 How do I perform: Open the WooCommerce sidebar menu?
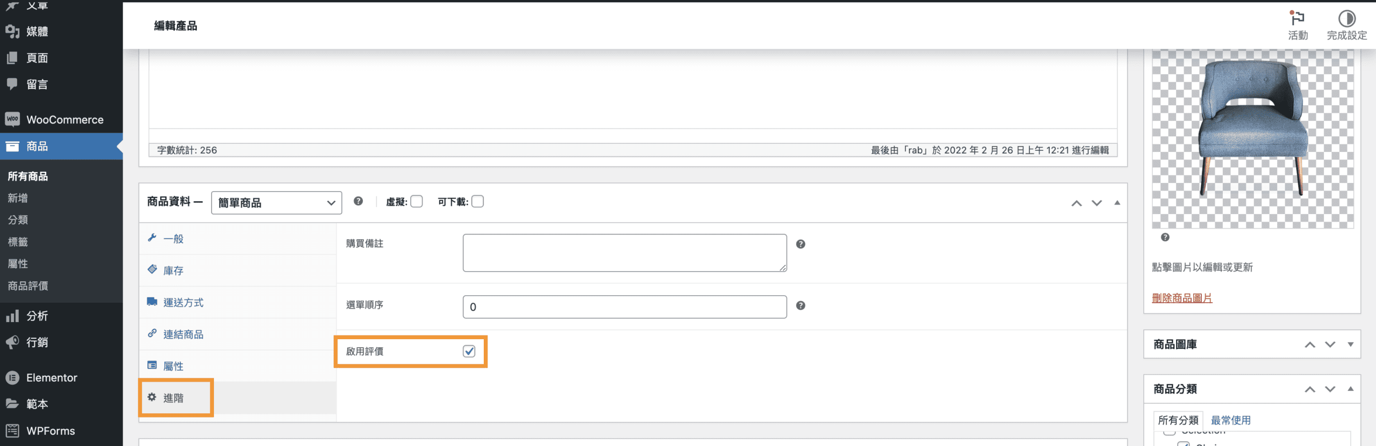pyautogui.click(x=64, y=120)
